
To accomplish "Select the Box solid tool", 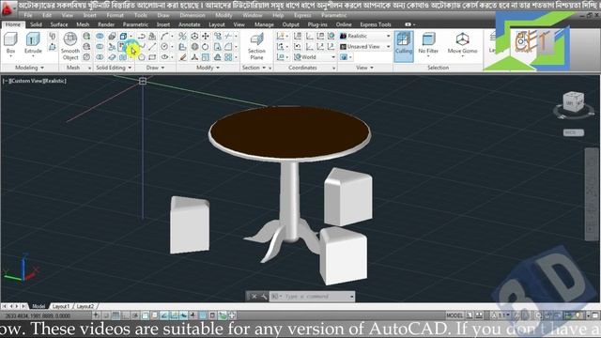I will click(x=10, y=43).
